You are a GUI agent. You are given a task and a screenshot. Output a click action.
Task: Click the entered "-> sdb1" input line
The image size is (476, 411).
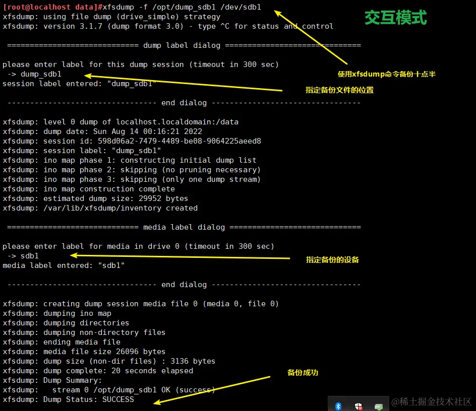(x=23, y=256)
